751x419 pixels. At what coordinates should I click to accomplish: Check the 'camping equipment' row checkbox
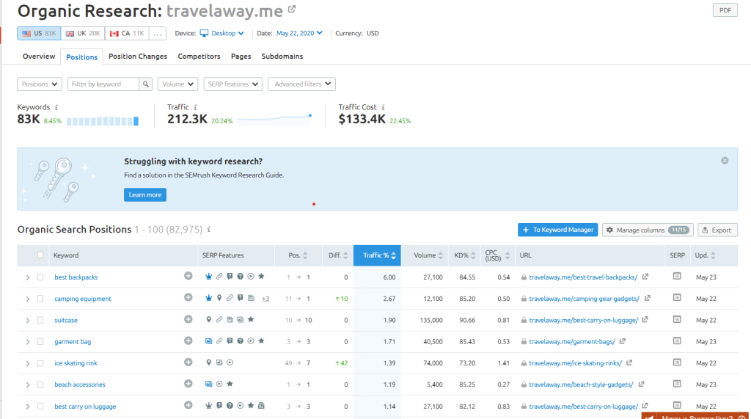[40, 299]
